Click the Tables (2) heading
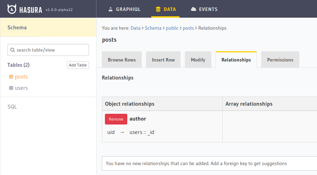The width and height of the screenshot is (317, 175). [x=18, y=65]
